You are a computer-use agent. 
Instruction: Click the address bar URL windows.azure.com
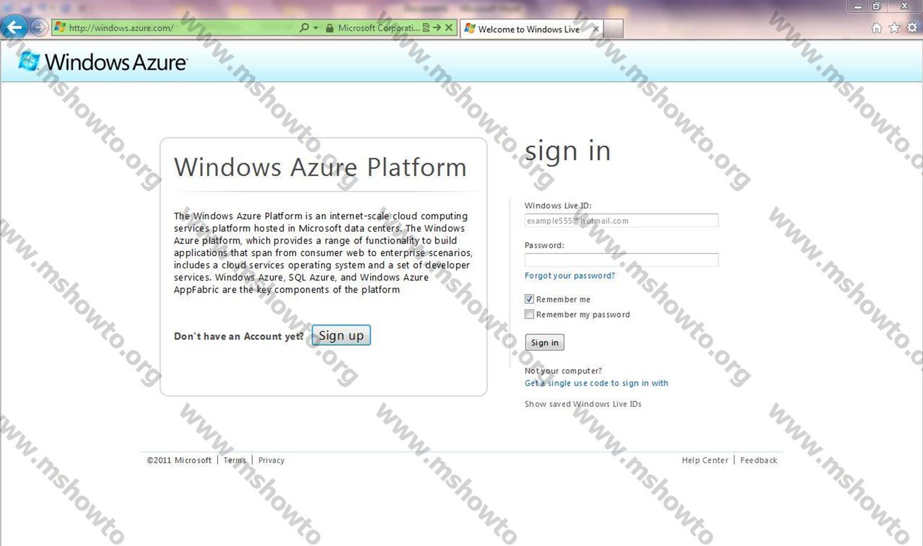[121, 28]
